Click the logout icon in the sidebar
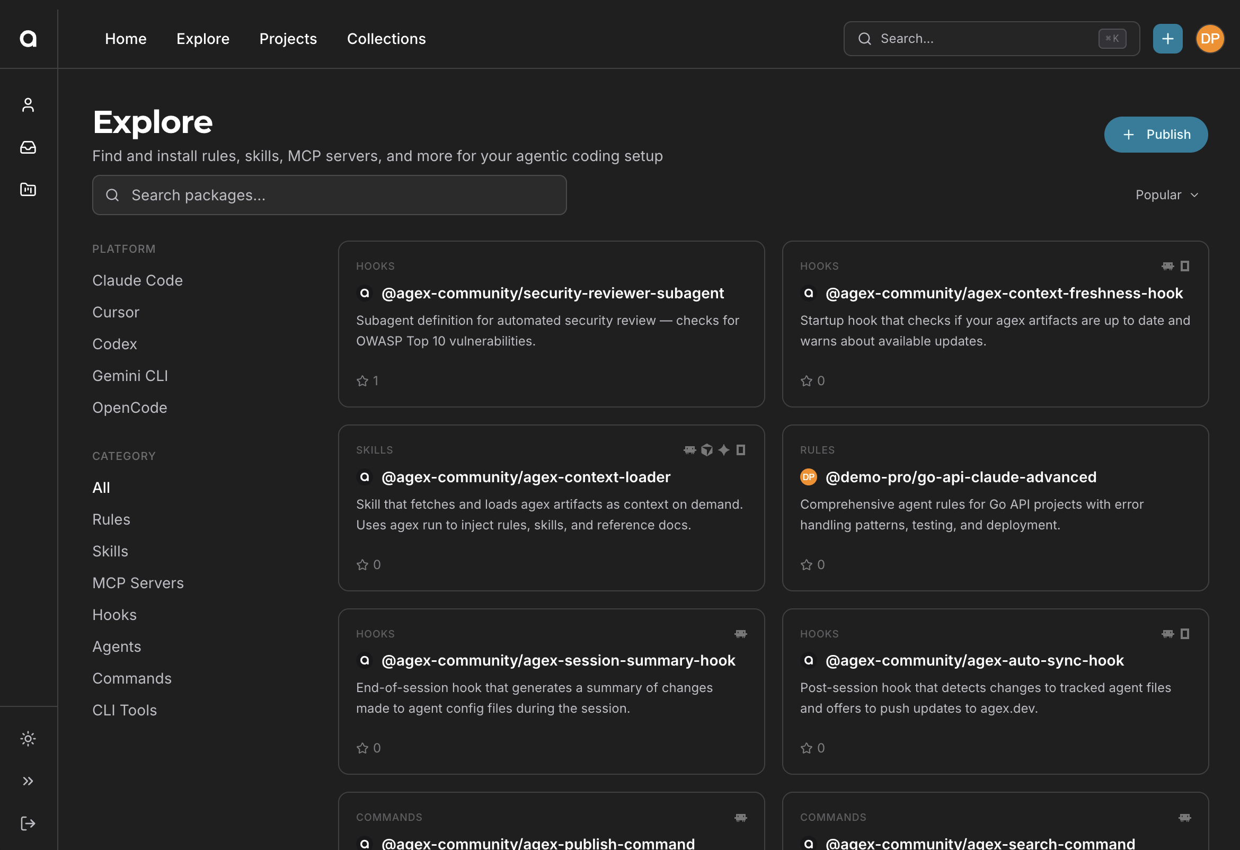 [28, 824]
